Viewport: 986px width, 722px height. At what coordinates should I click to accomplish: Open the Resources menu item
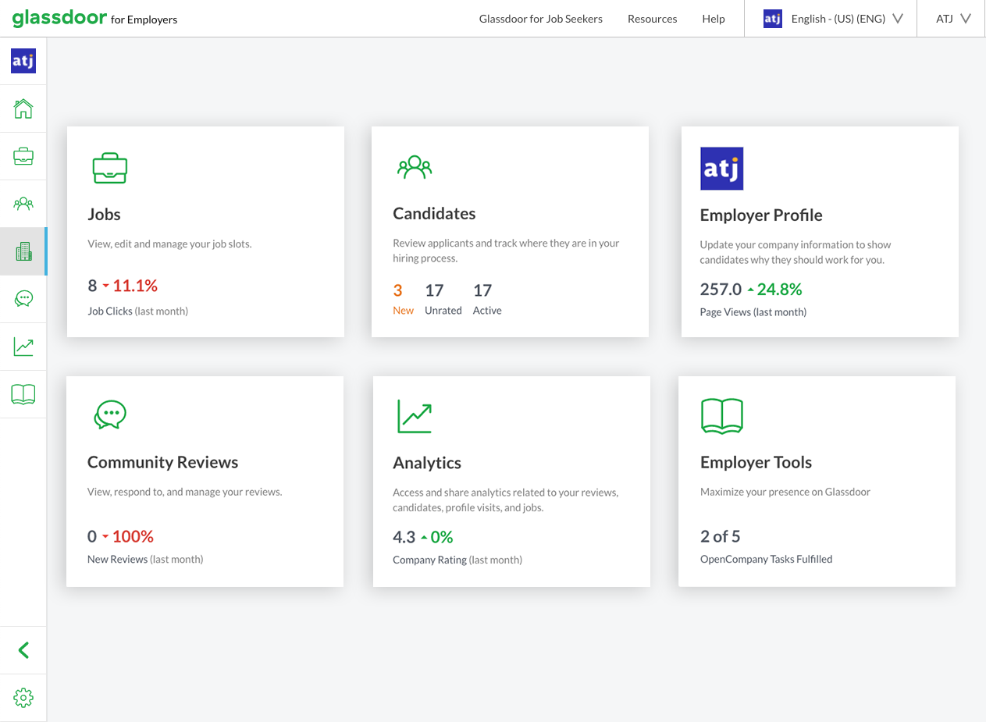pos(652,18)
